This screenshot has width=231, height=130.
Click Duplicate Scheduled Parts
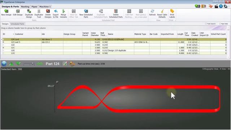coord(101,14)
